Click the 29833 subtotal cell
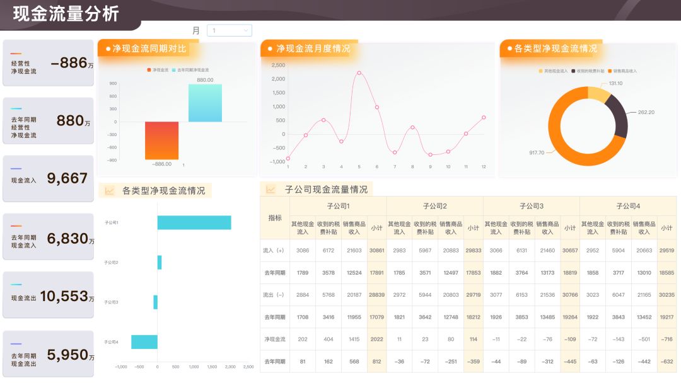 [474, 250]
